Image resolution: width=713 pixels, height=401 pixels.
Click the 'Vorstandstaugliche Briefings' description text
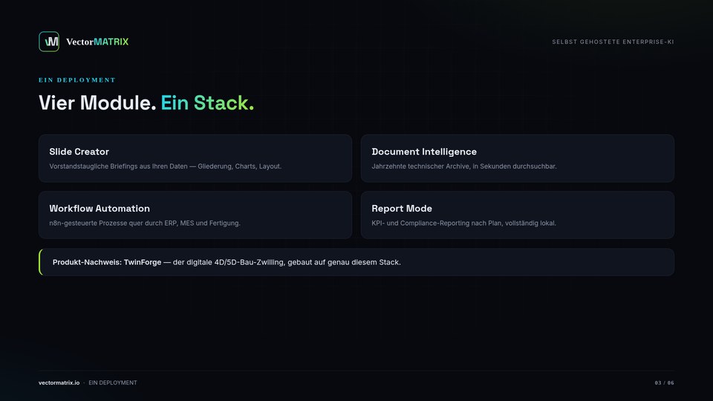coord(166,166)
